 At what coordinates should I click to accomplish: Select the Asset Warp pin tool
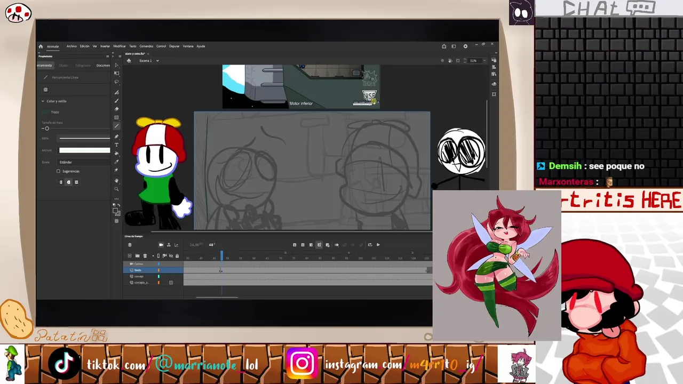coord(117,170)
